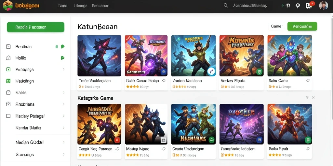Click the search magnifier icon in header
The image size is (333, 166).
pos(226,6)
